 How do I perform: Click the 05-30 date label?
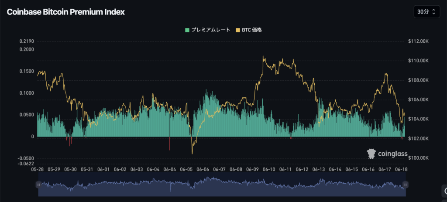click(x=70, y=169)
